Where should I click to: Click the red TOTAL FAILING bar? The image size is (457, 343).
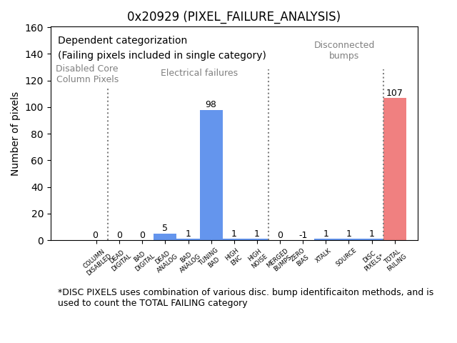(x=395, y=169)
